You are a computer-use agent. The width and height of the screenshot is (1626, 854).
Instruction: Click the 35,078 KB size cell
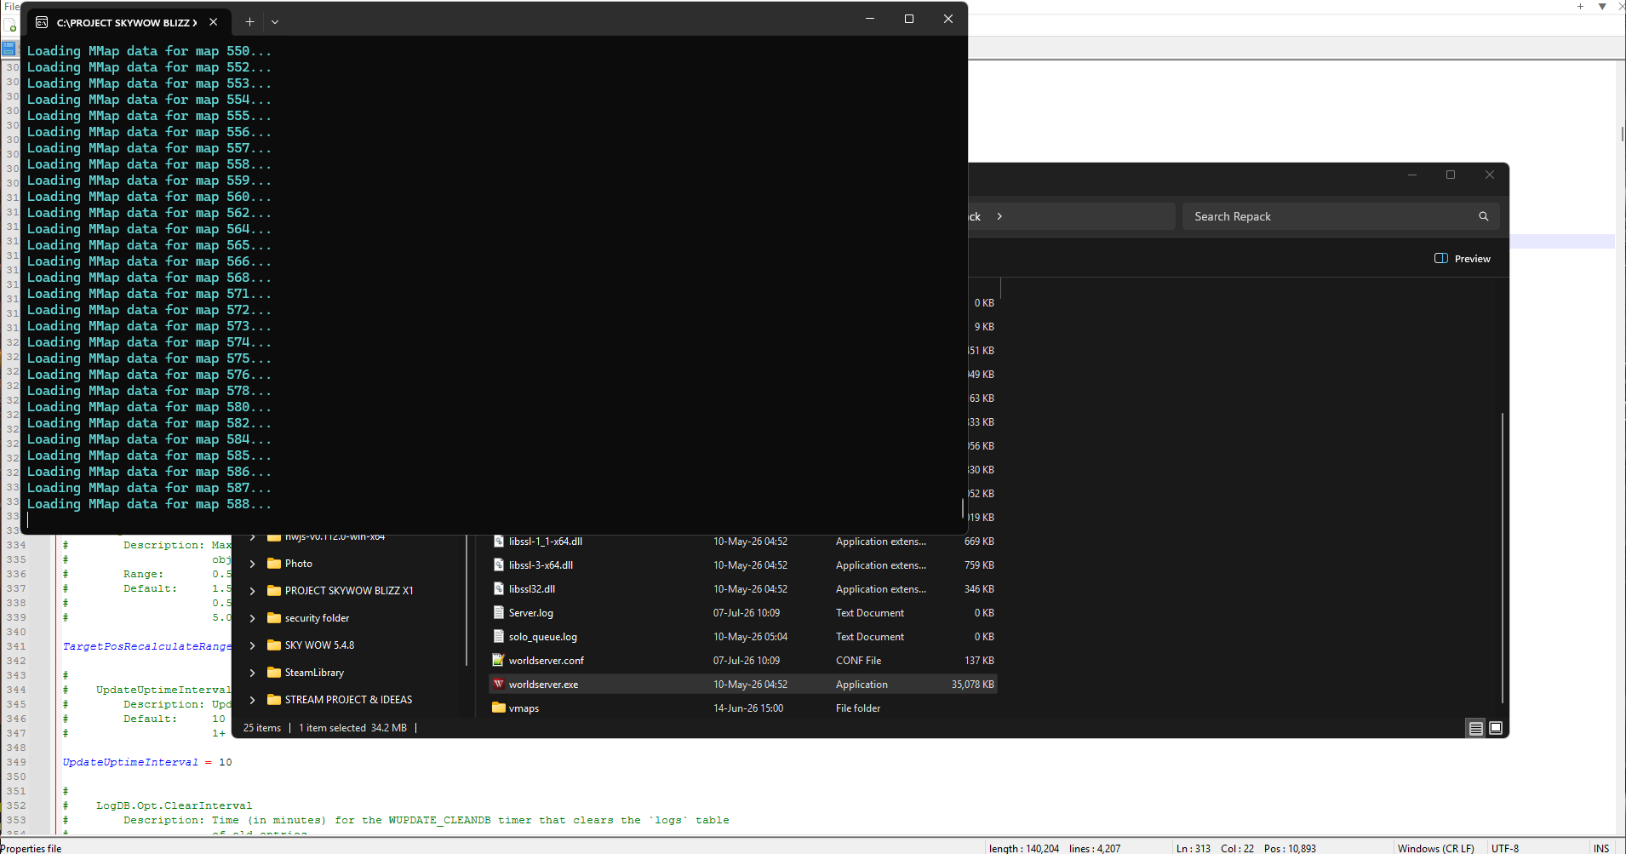coord(972,685)
